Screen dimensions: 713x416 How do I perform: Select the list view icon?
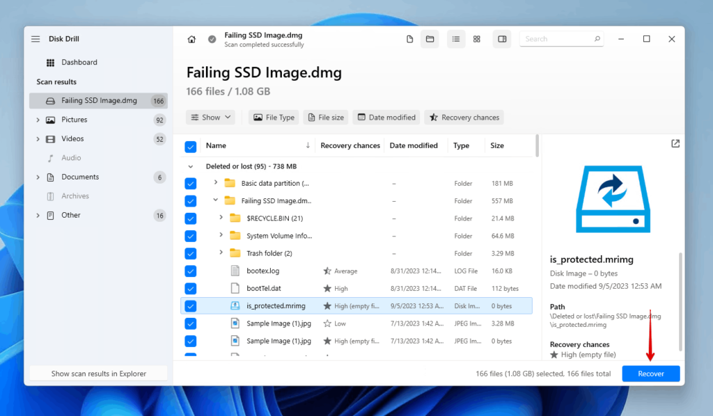click(x=455, y=39)
